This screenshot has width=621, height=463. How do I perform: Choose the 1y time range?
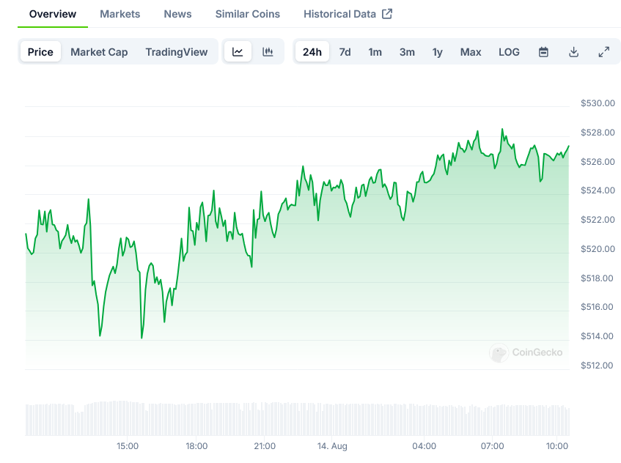point(437,52)
